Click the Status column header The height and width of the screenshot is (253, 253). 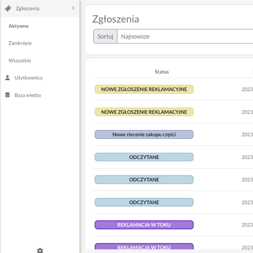coord(162,72)
